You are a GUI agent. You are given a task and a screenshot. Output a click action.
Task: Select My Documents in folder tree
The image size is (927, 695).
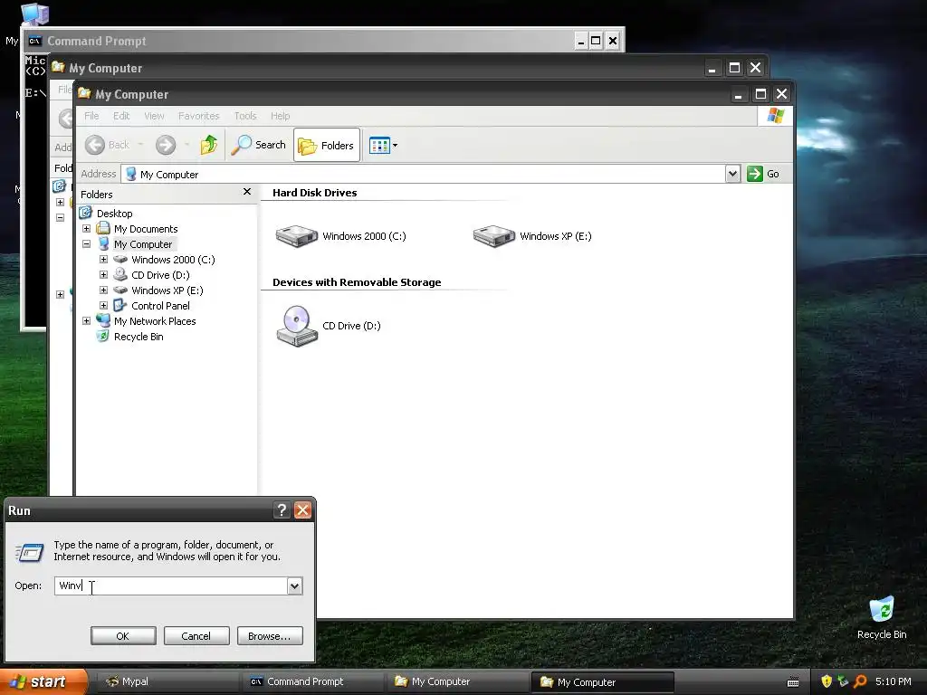146,229
